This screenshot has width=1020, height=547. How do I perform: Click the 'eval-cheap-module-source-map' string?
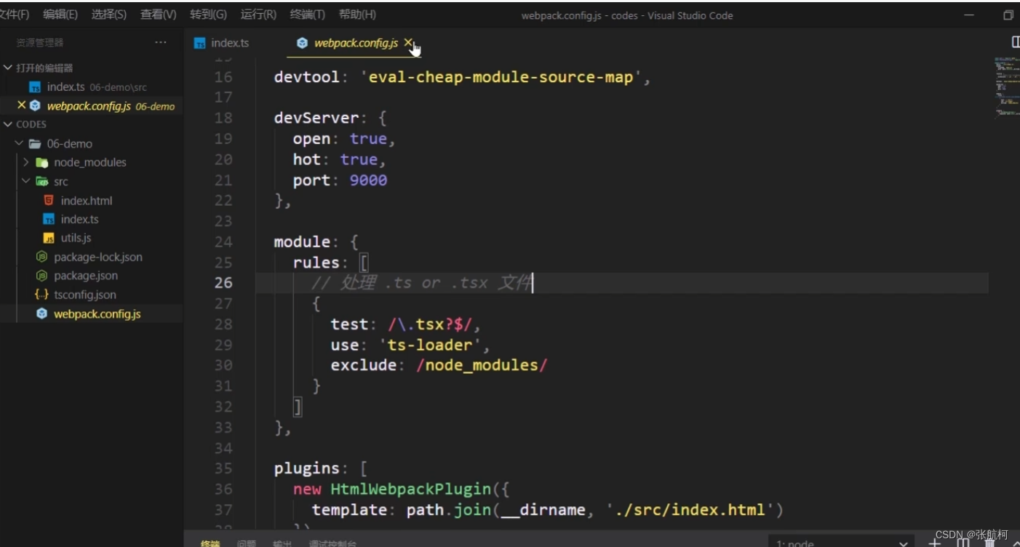point(501,76)
